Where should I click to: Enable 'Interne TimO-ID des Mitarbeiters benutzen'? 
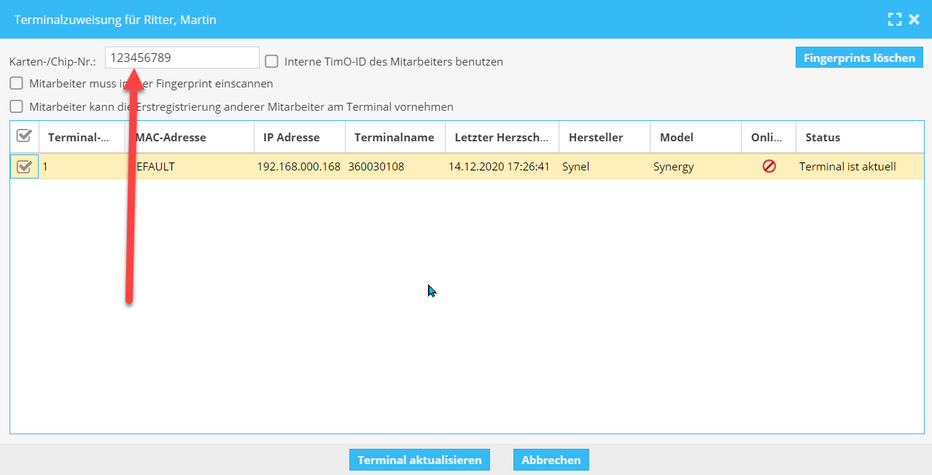pos(271,62)
